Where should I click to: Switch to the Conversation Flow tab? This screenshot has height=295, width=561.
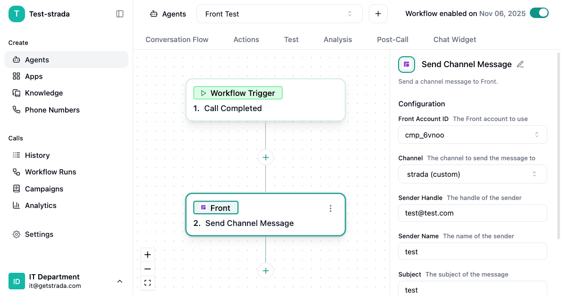(x=177, y=40)
